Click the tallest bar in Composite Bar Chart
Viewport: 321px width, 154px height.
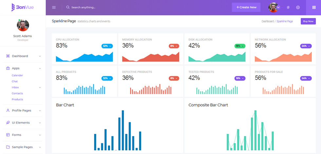pyautogui.click(x=255, y=130)
